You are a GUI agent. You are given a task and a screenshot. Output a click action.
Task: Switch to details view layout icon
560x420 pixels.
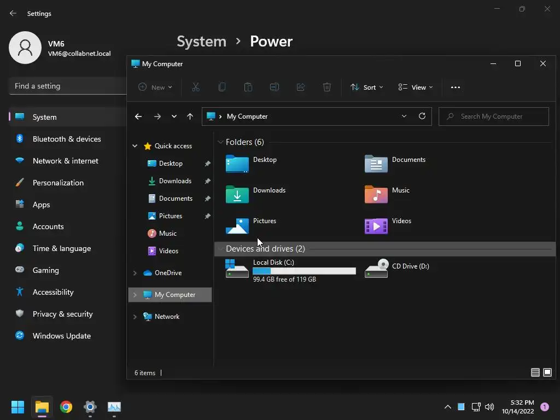click(x=535, y=372)
